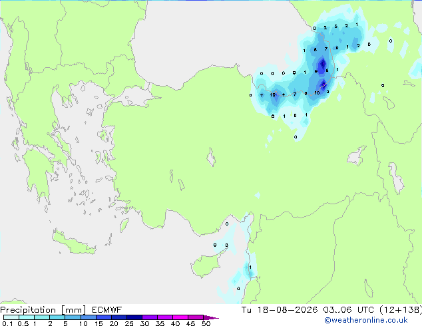This screenshot has height=326, width=422.
Task: Click the 25–30 mm dark blue swatch
Action: click(134, 317)
